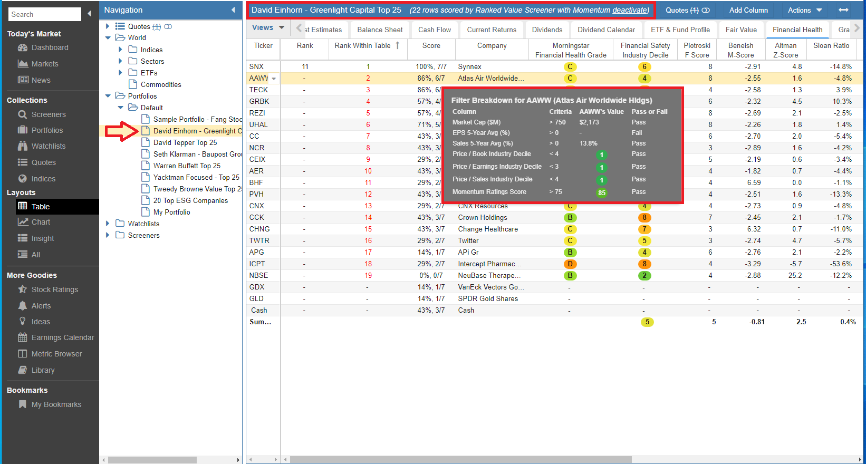866x464 pixels.
Task: Open the News page
Action: [41, 80]
